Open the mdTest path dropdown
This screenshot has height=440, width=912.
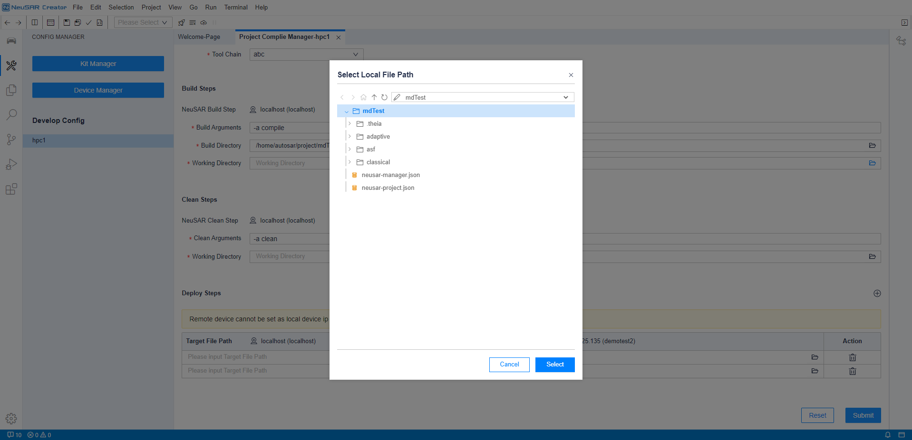566,97
